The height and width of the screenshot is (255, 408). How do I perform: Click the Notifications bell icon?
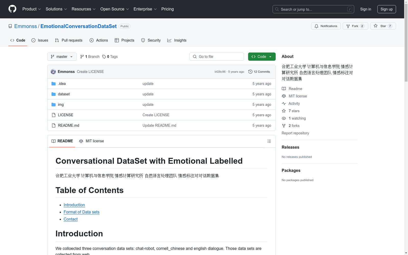(316, 26)
